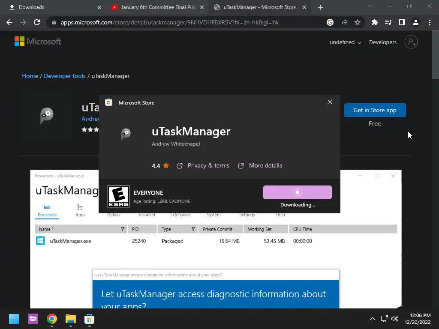Screen dimensions: 439x329
Task: Go to Home breadcrumb
Action: click(x=30, y=76)
